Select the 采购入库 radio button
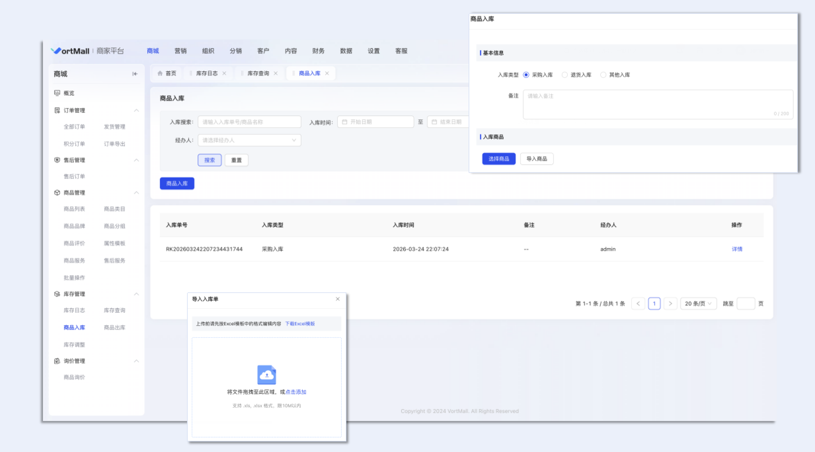The image size is (815, 452). [526, 75]
